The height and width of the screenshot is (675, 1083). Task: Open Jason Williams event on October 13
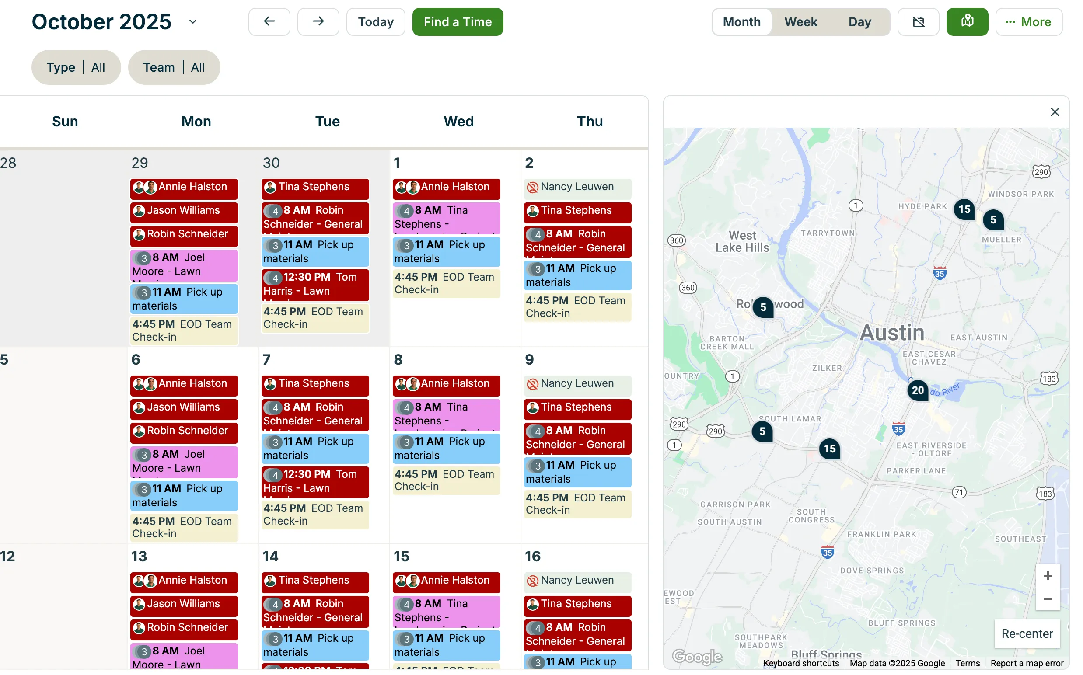[184, 606]
